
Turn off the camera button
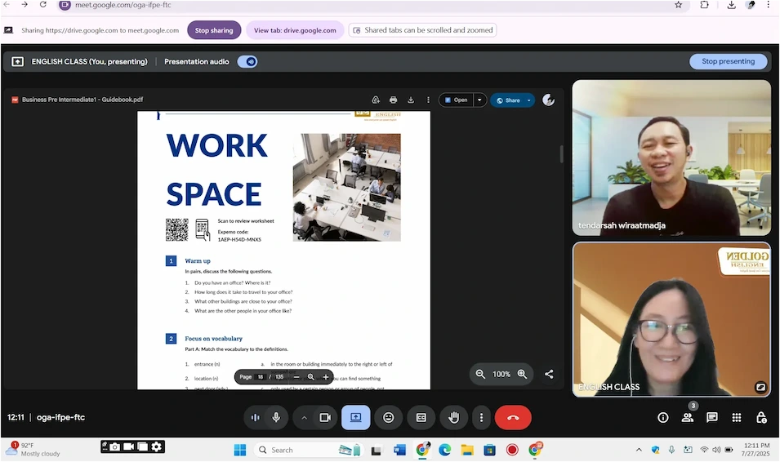[324, 417]
